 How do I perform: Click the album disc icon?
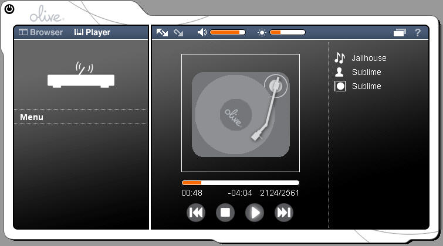coord(340,86)
